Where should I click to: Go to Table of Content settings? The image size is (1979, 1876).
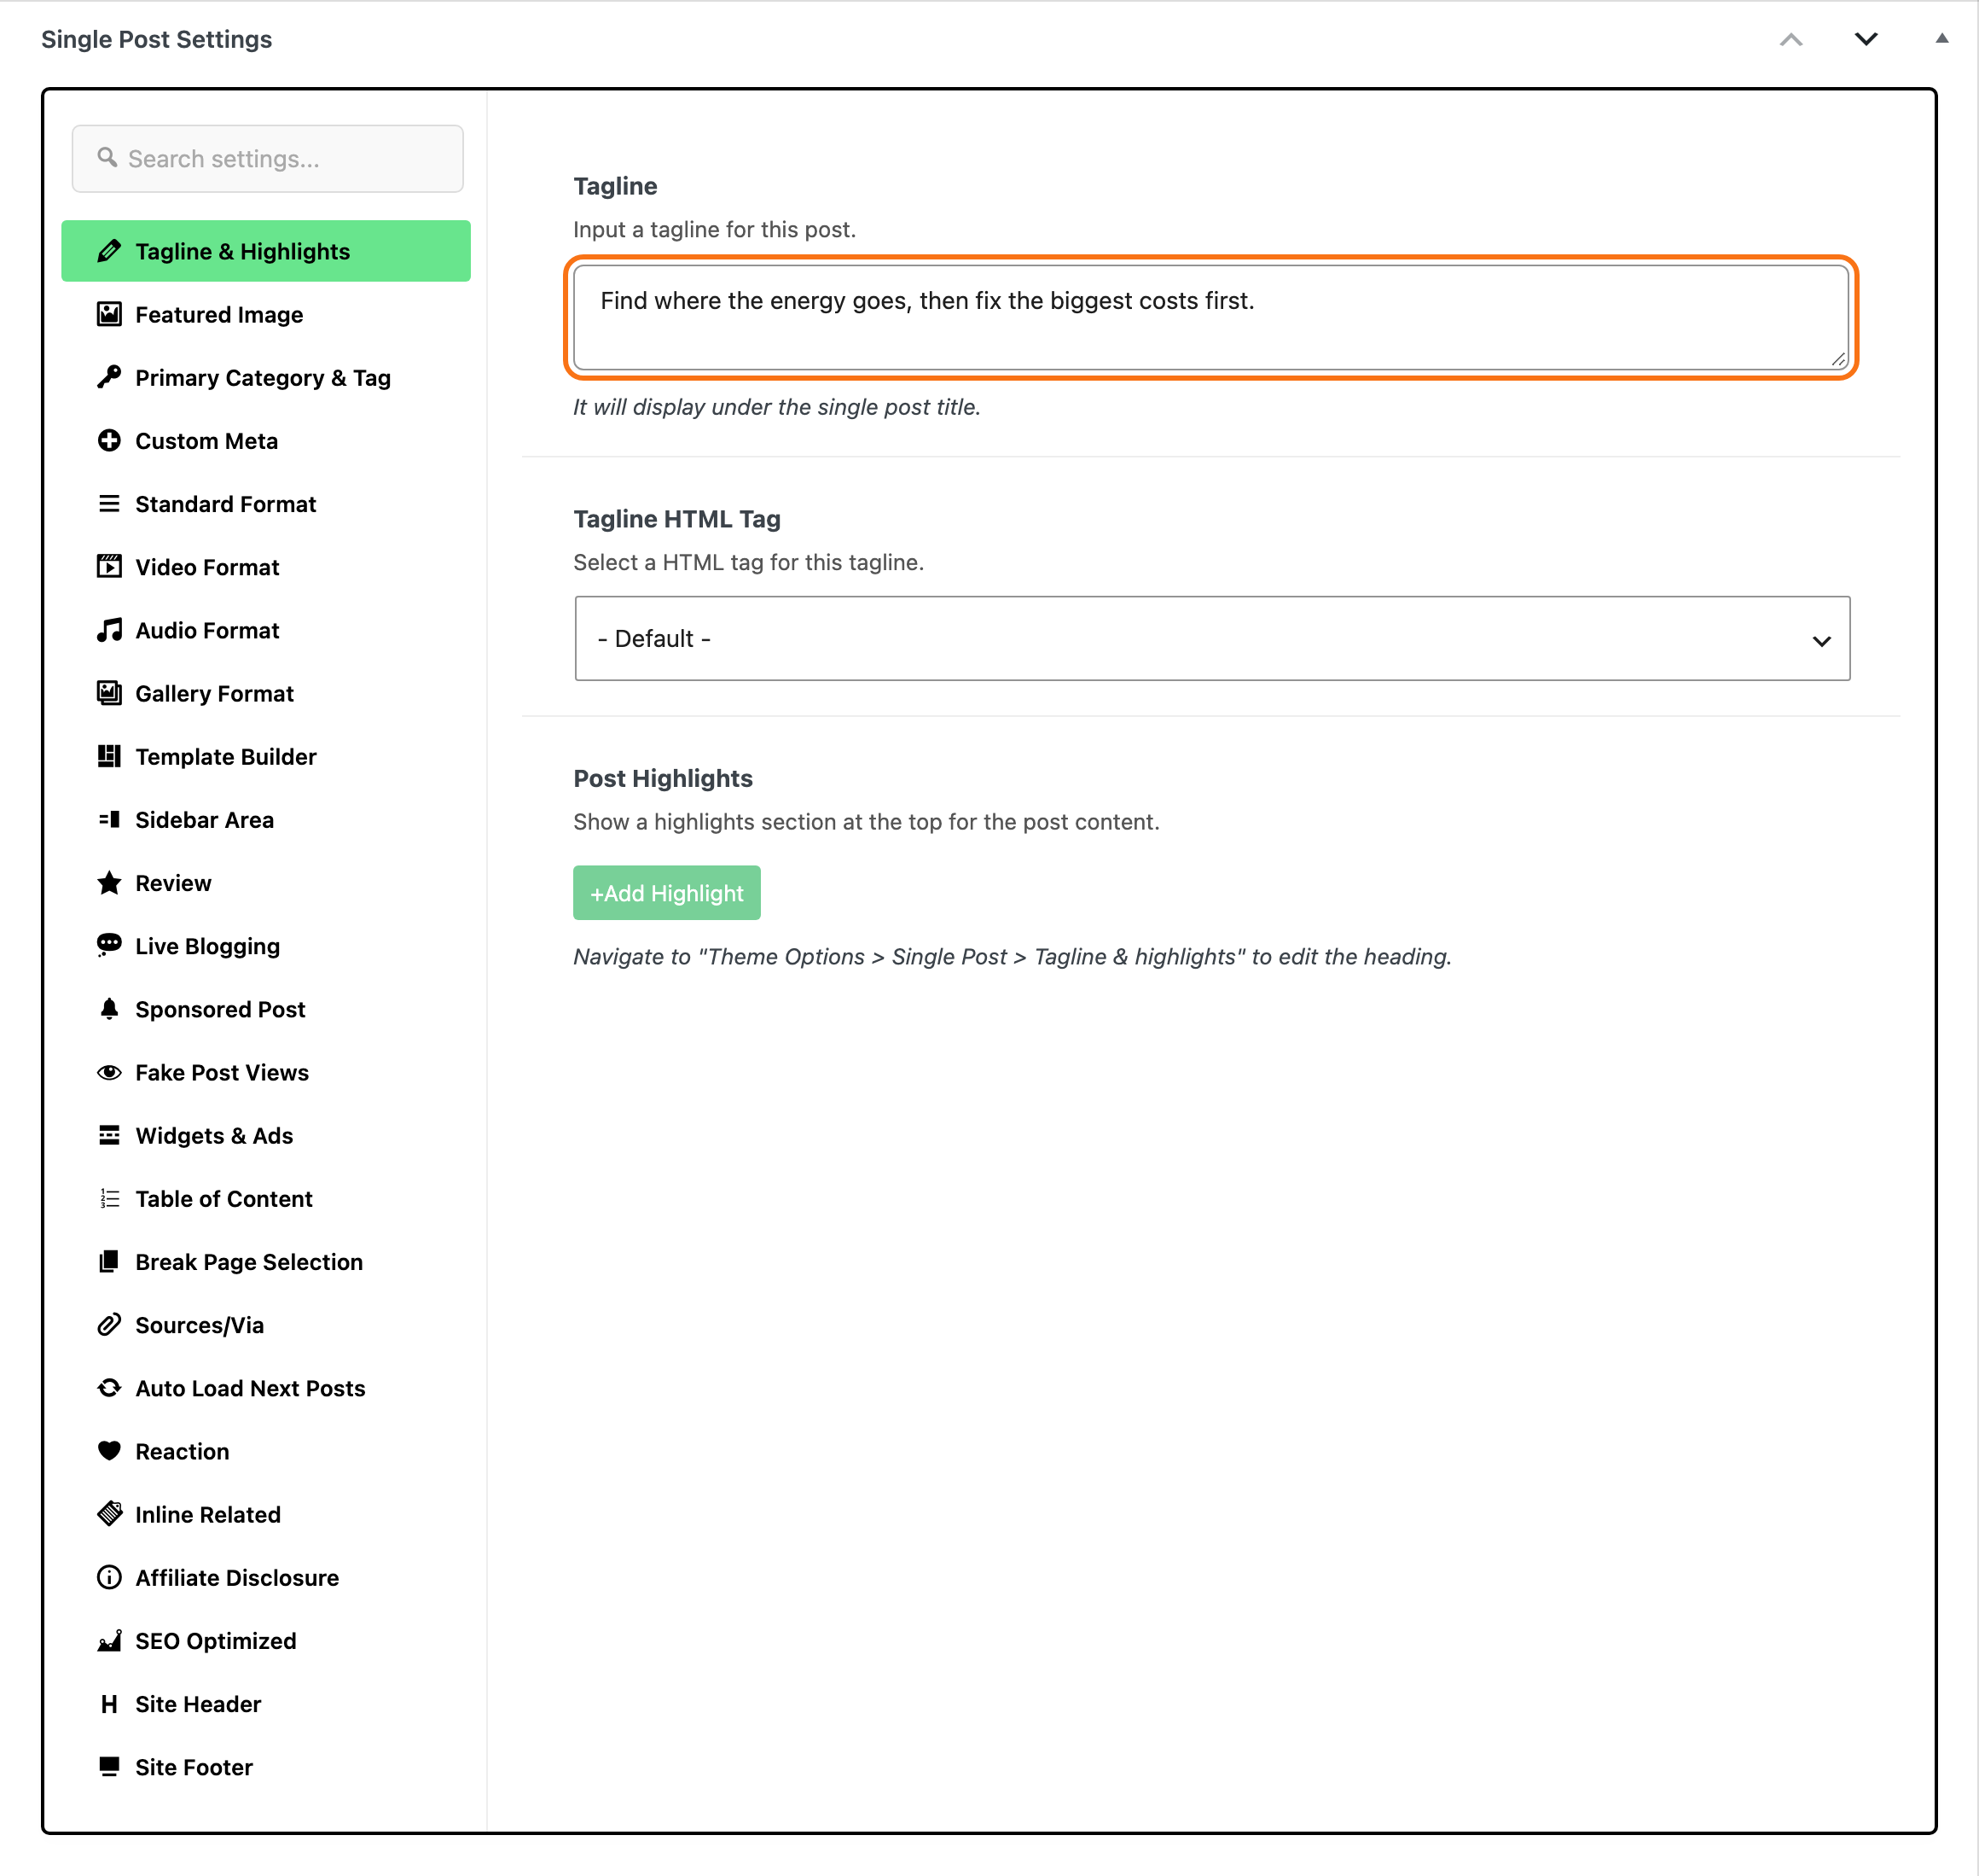(266, 1198)
